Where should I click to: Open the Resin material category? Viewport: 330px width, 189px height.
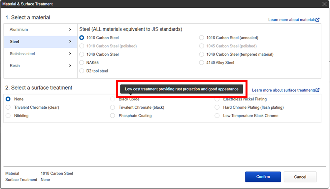coord(15,66)
